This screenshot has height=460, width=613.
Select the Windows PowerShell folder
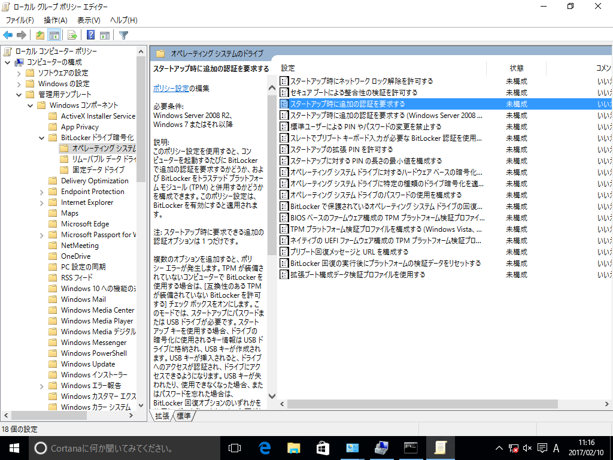click(x=94, y=353)
